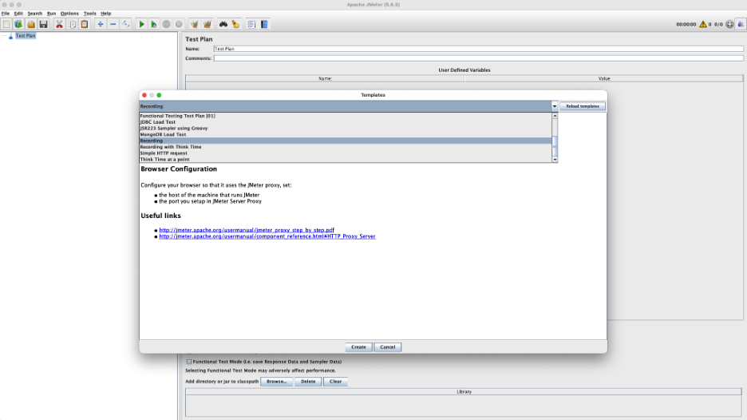
Task: Click the Toggle enable/disable toolbar icon
Action: tap(125, 24)
